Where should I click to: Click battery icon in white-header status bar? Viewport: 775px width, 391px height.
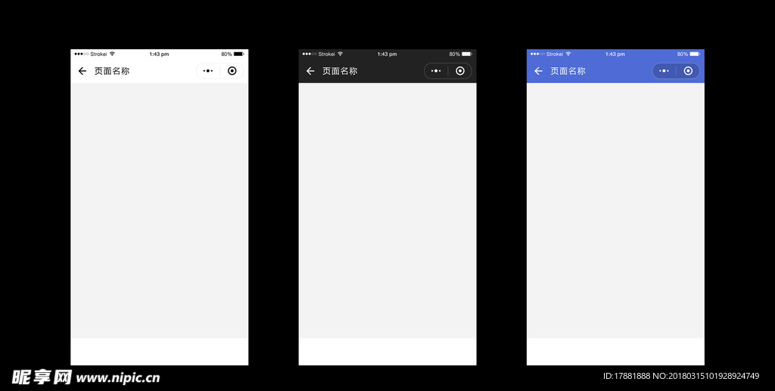(239, 54)
